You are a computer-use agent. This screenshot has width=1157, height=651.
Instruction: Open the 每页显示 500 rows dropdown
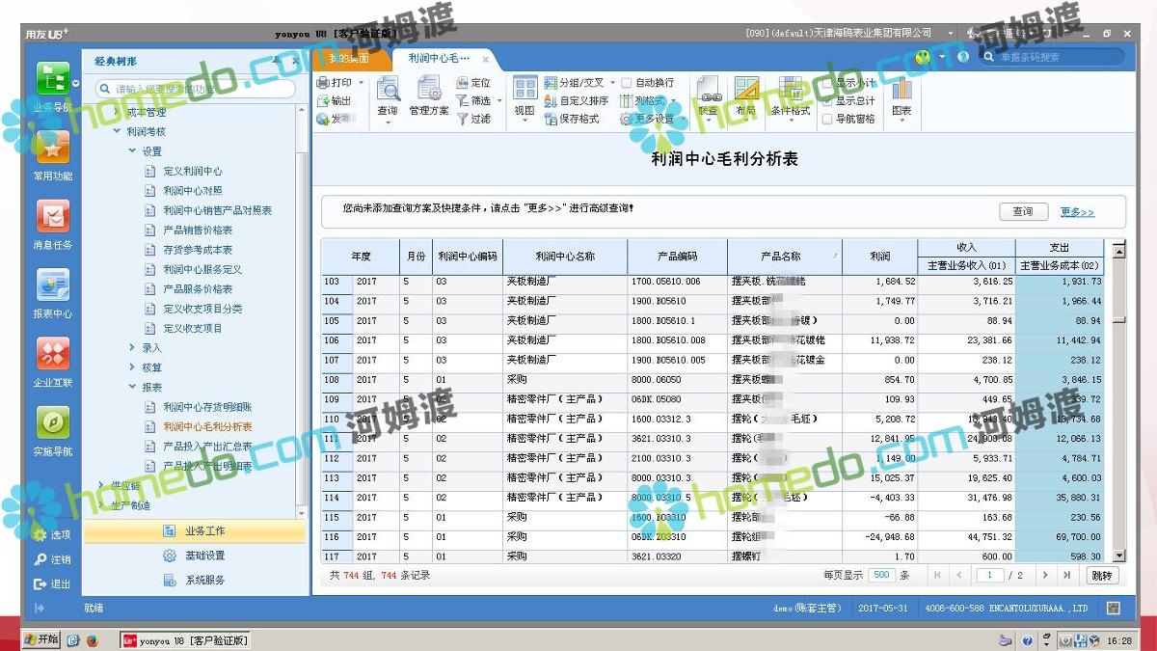(881, 575)
